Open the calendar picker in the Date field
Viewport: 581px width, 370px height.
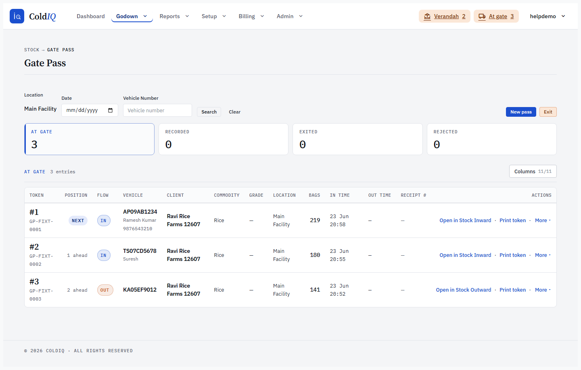pos(111,110)
